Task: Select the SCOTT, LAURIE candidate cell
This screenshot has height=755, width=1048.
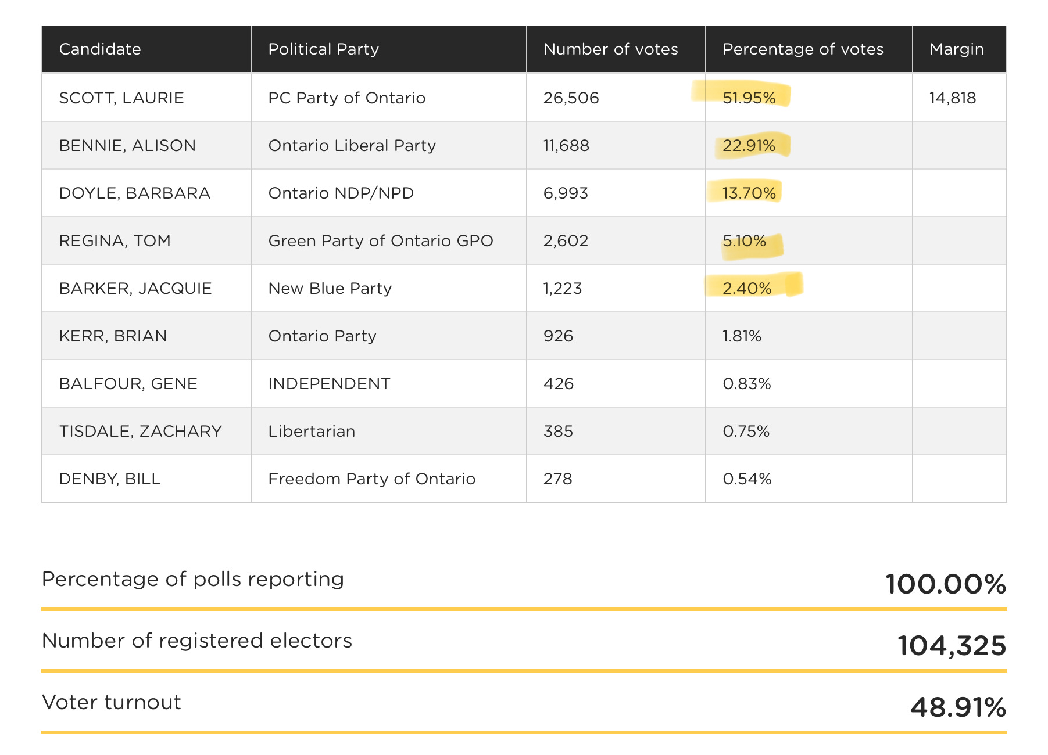Action: pyautogui.click(x=146, y=98)
